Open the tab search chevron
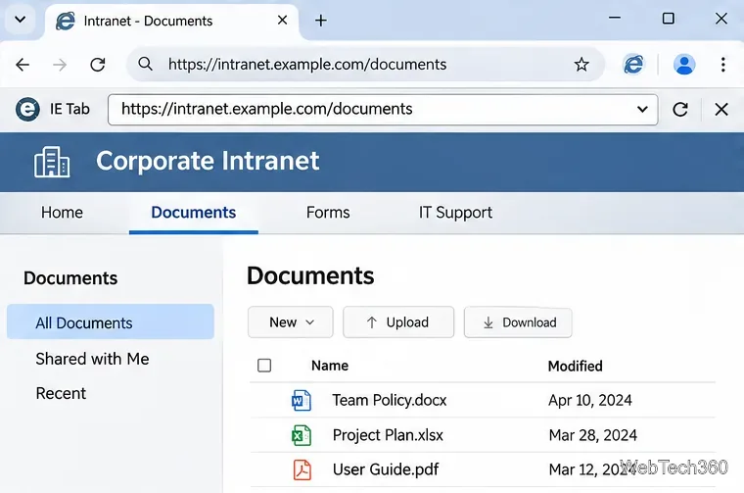 coord(20,20)
